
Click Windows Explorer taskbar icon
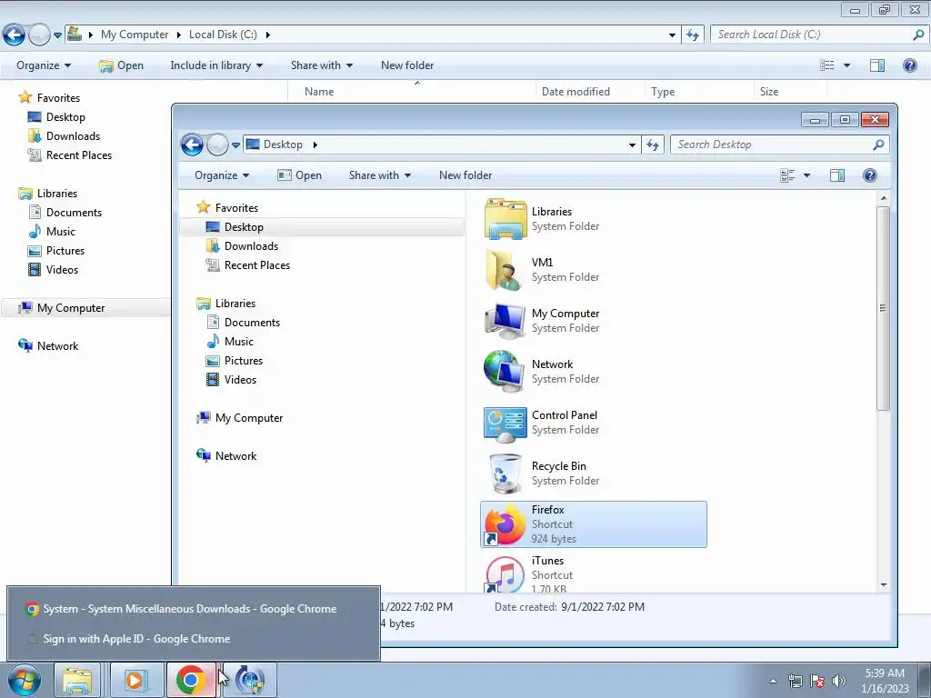77,680
